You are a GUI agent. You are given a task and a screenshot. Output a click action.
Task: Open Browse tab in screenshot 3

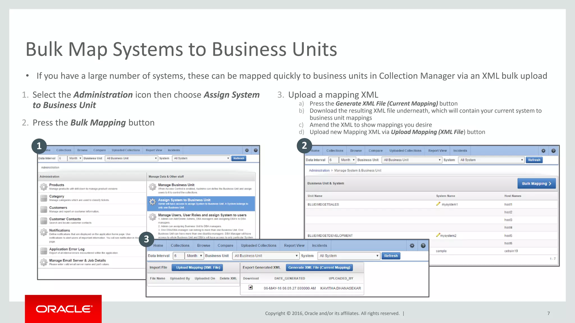[204, 246]
